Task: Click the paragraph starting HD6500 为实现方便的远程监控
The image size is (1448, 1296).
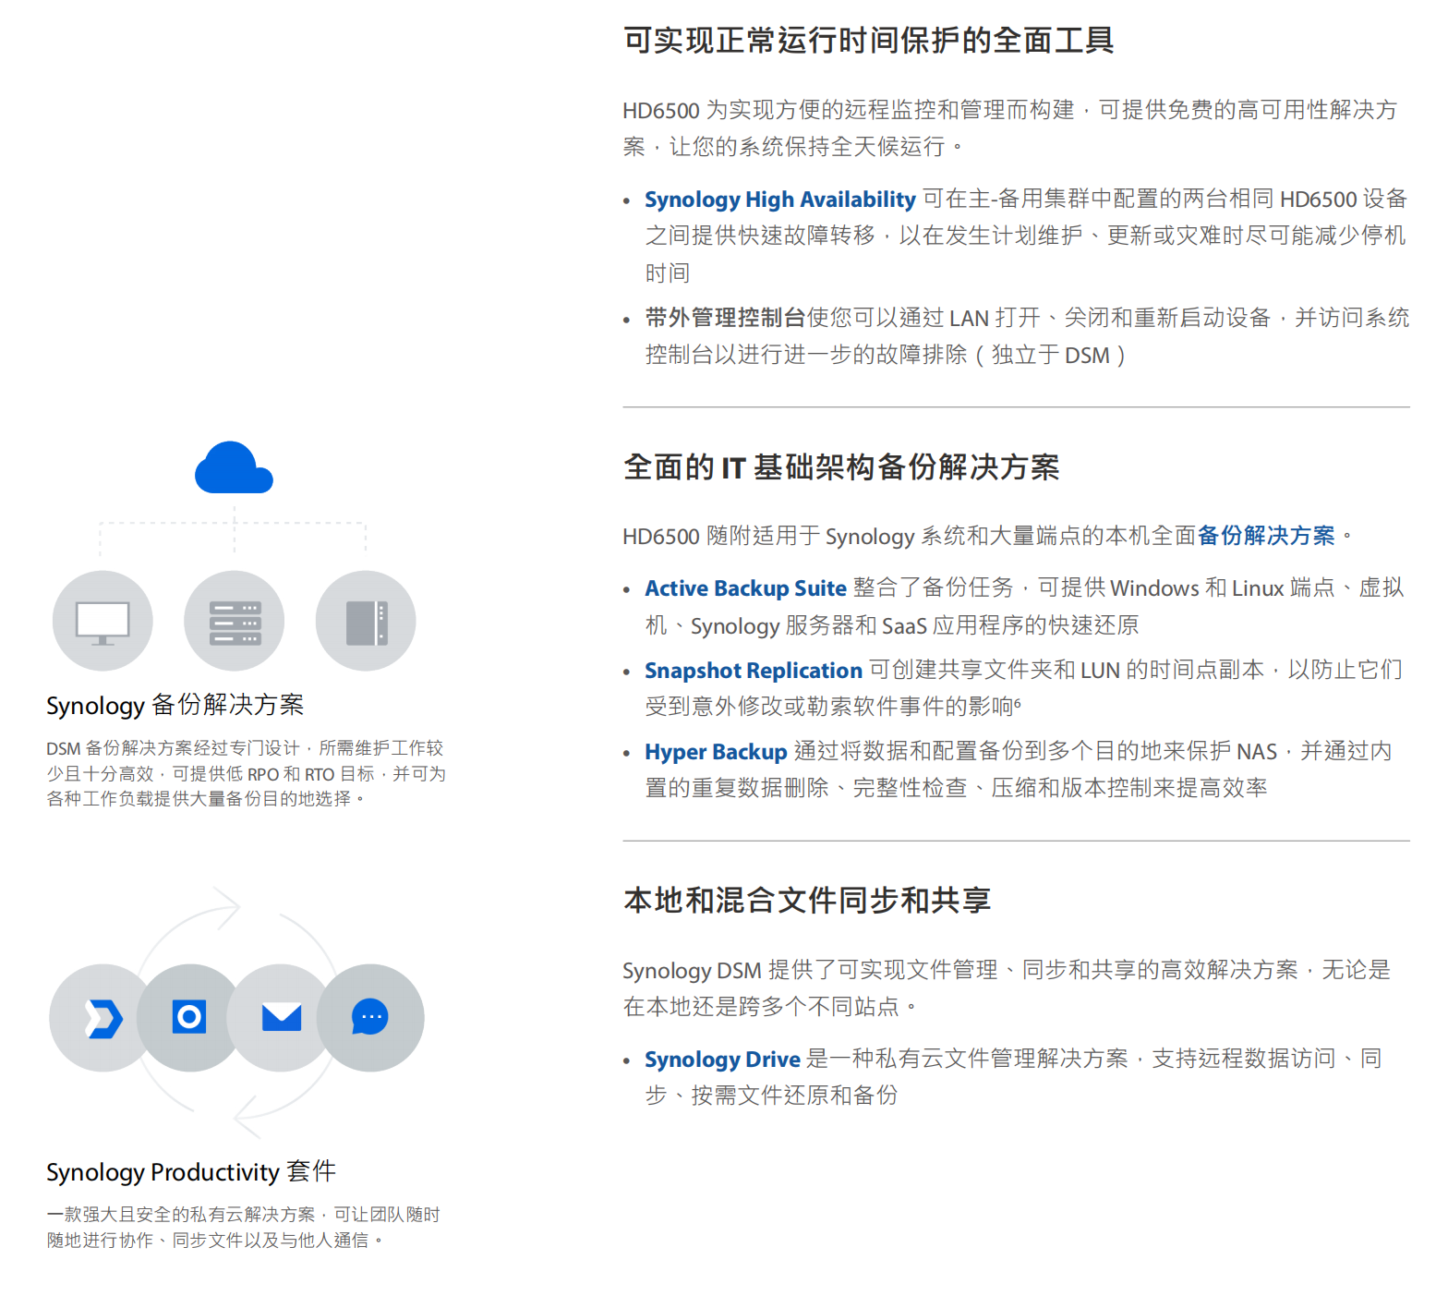Action: click(1010, 128)
